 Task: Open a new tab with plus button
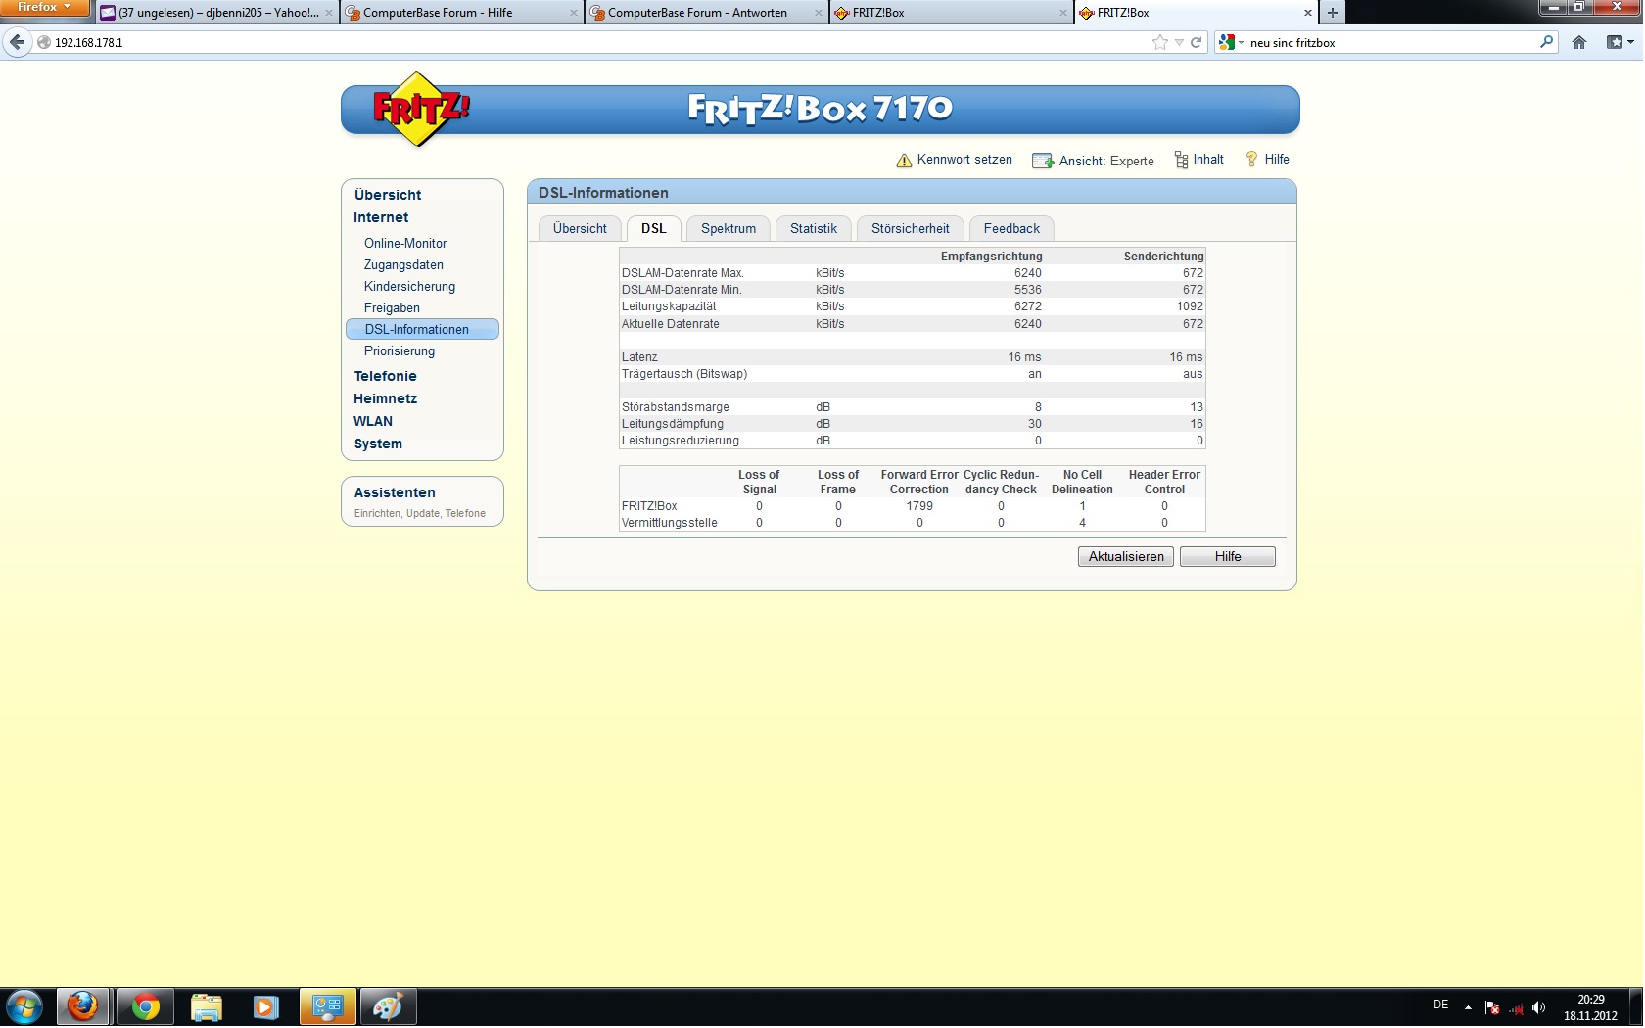click(x=1332, y=13)
